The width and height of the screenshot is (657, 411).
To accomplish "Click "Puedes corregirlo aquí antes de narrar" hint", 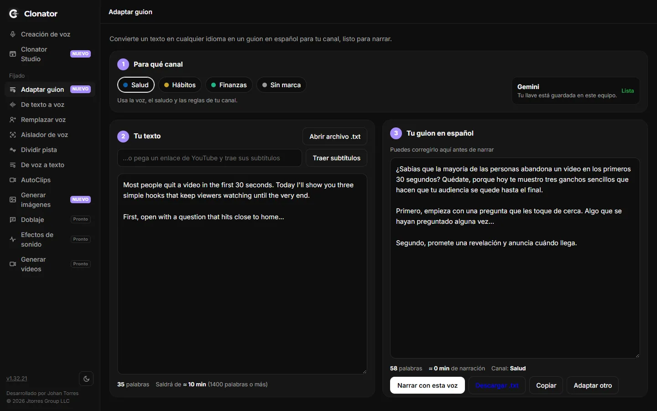I will point(442,150).
